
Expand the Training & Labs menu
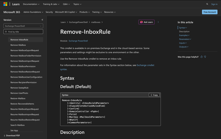click(51, 4)
